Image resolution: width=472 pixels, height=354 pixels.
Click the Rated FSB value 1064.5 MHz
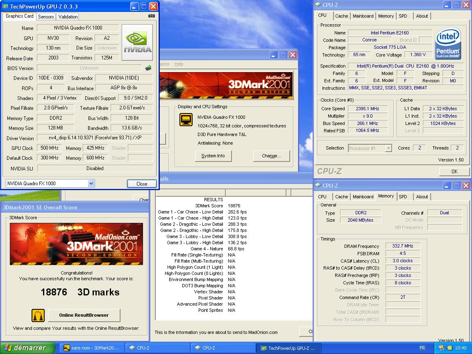367,130
